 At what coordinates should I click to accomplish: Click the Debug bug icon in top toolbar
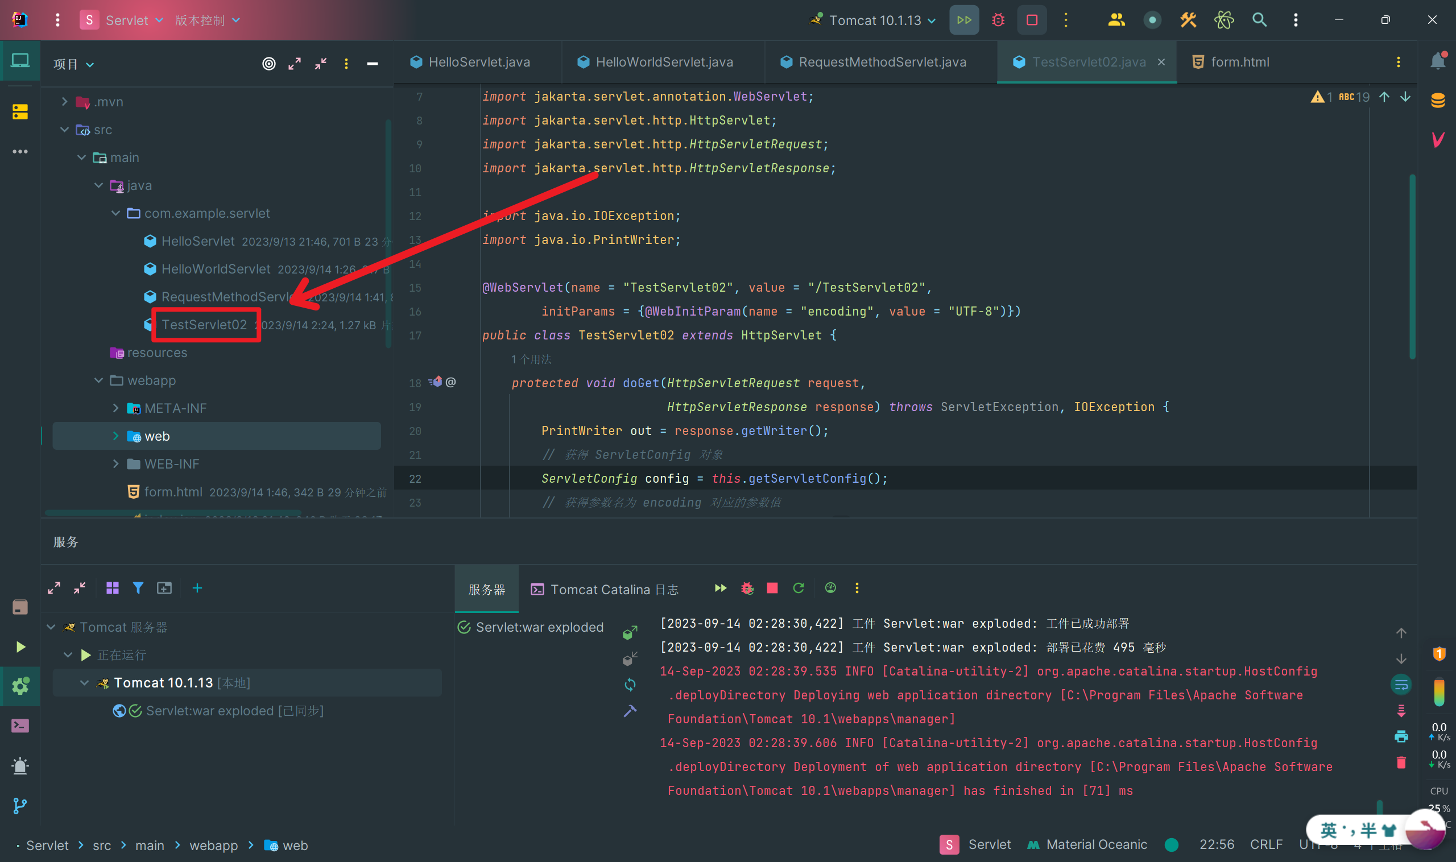(x=998, y=20)
